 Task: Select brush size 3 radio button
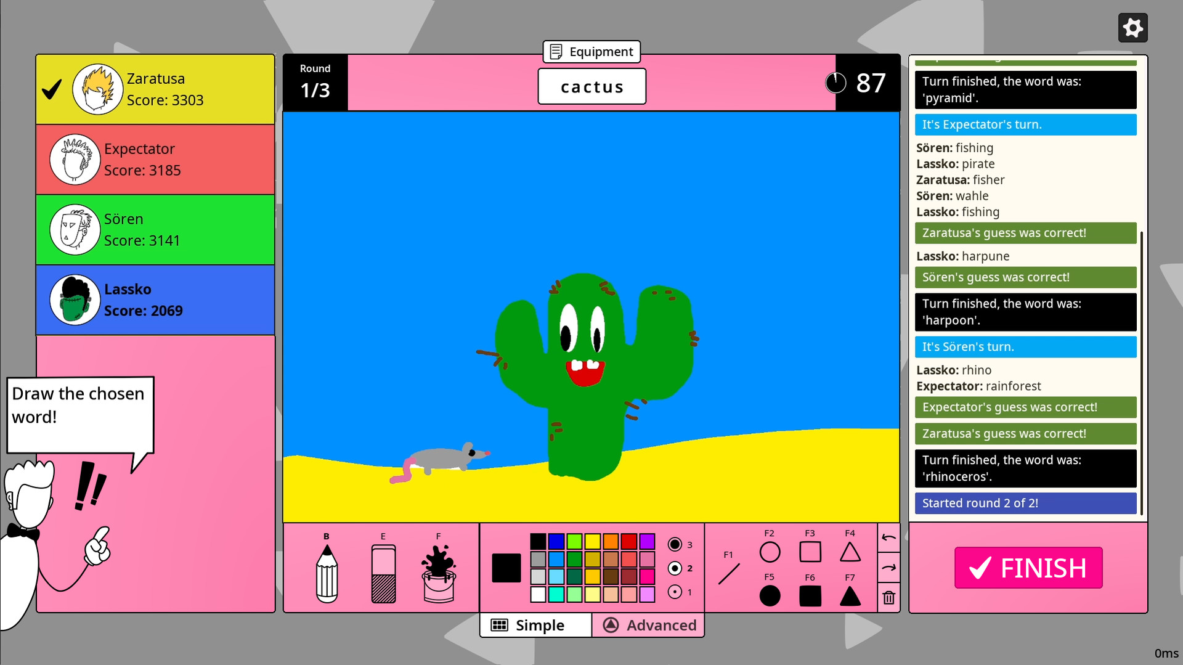[675, 545]
